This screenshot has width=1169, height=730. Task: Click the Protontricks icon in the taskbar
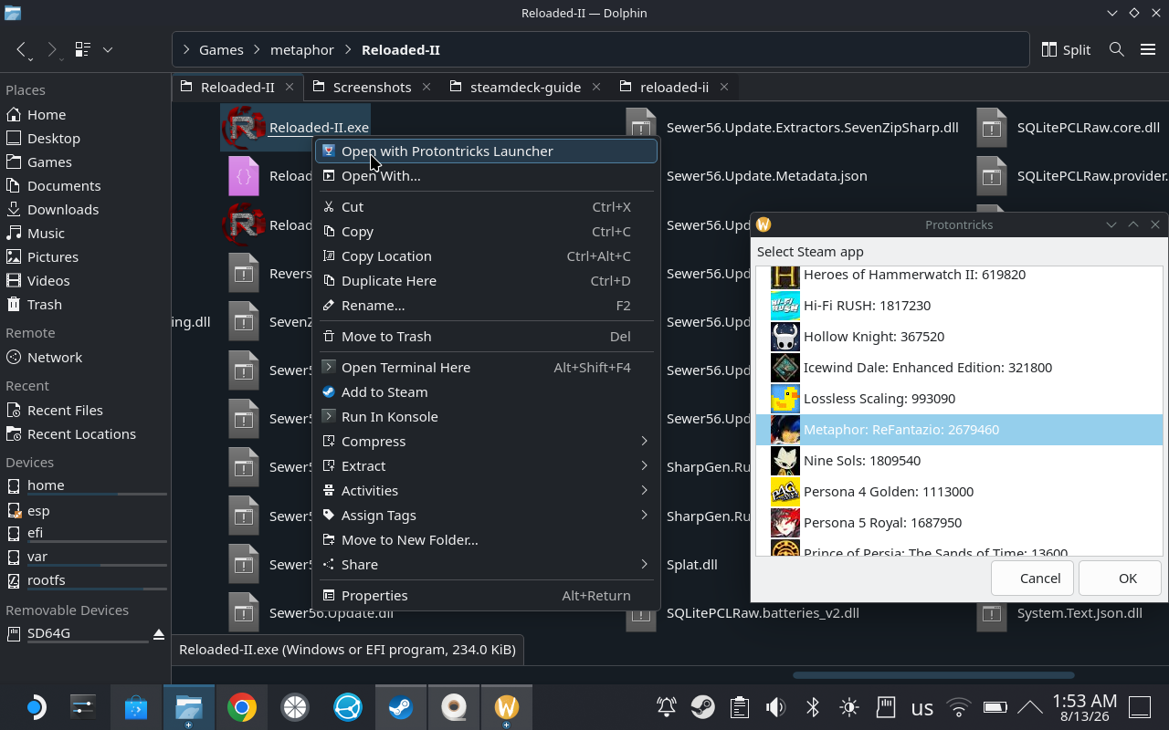pos(507,707)
